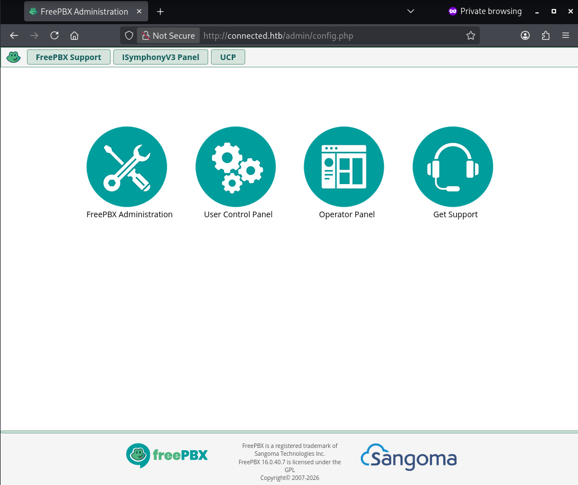Image resolution: width=578 pixels, height=485 pixels.
Task: Open the UCP menu item
Action: click(228, 57)
